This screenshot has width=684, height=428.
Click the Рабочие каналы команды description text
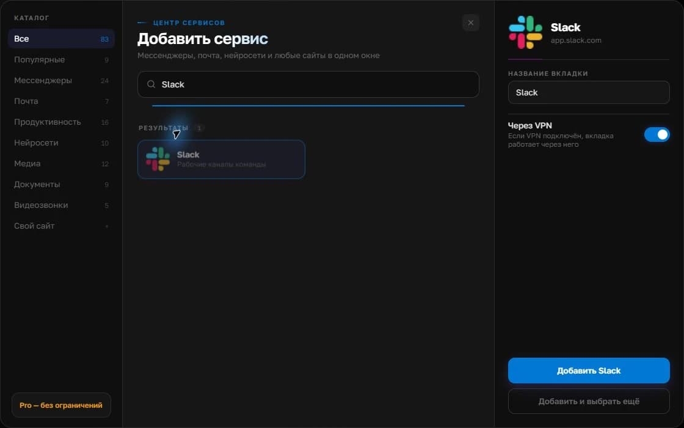pyautogui.click(x=221, y=164)
